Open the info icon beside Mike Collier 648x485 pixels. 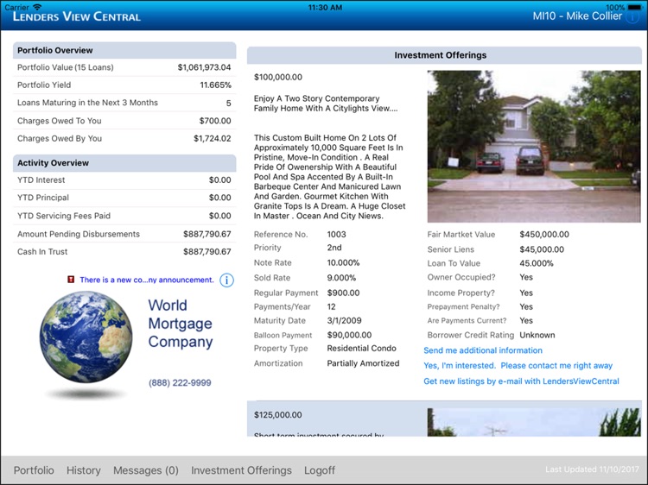click(632, 17)
